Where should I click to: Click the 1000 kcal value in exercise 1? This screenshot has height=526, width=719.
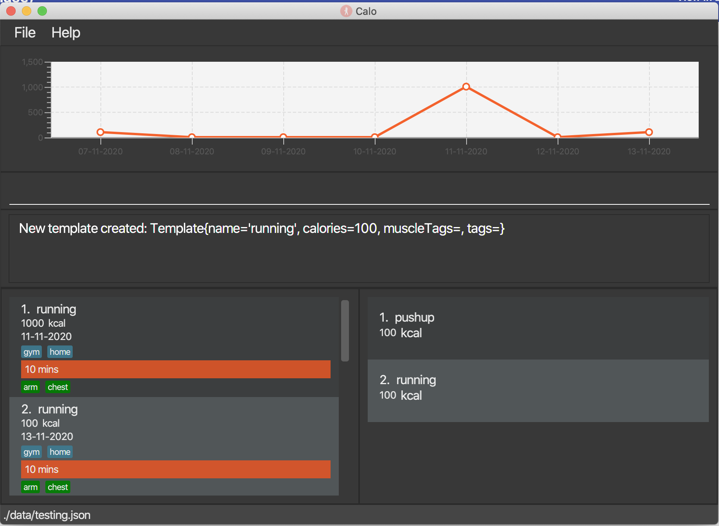point(43,323)
